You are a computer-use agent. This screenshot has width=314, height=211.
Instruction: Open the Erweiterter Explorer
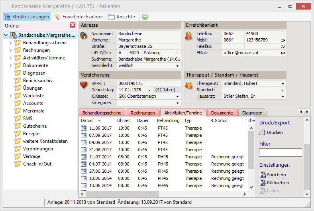pyautogui.click(x=79, y=17)
